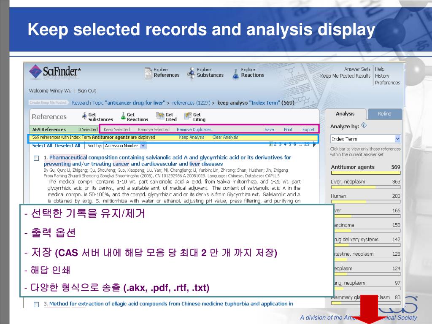Viewport: 432px width, 324px height.
Task: Switch to the Refine tab
Action: click(385, 114)
